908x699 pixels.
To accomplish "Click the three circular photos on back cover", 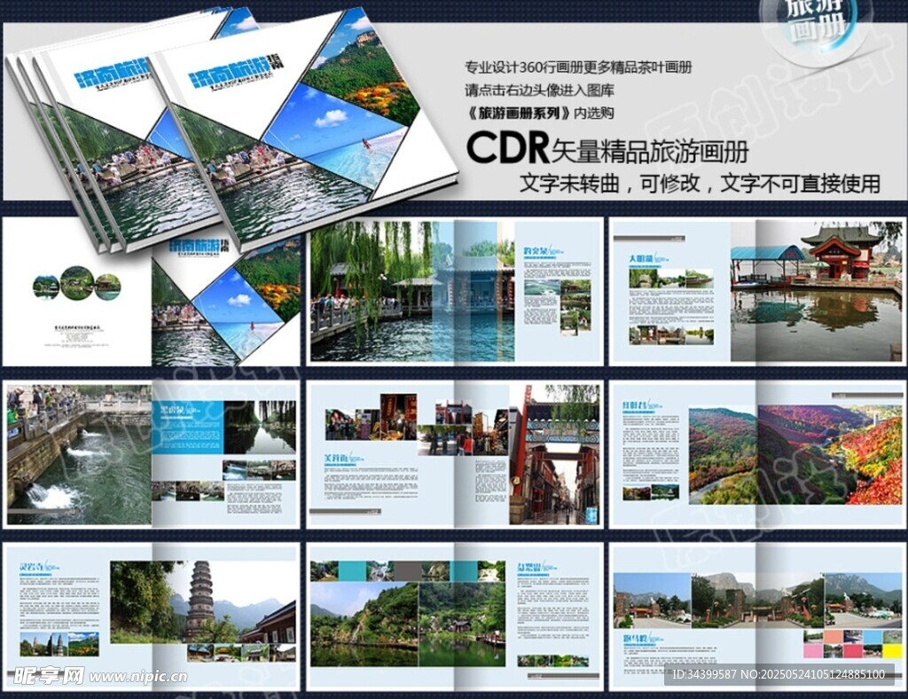I will (77, 285).
